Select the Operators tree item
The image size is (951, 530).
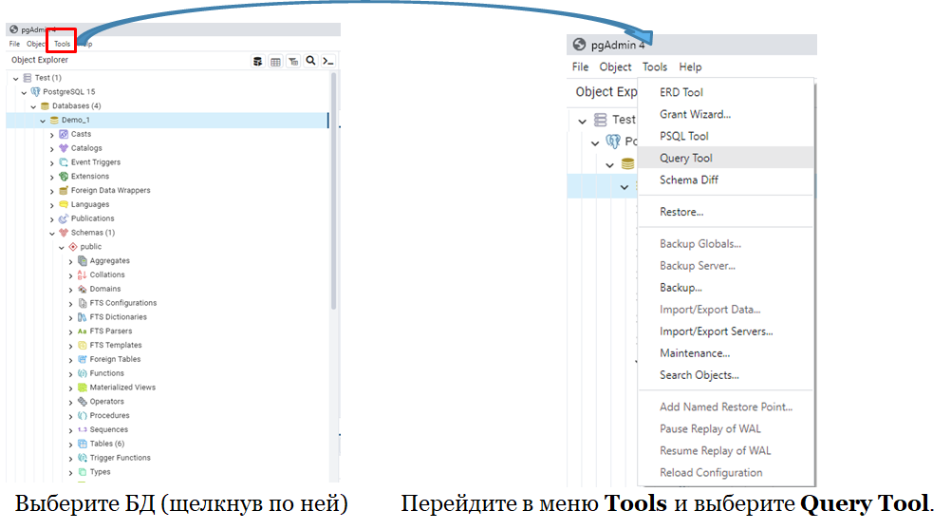[x=106, y=401]
